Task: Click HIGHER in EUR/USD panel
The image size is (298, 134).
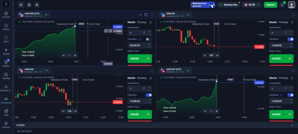Action: 281,59
